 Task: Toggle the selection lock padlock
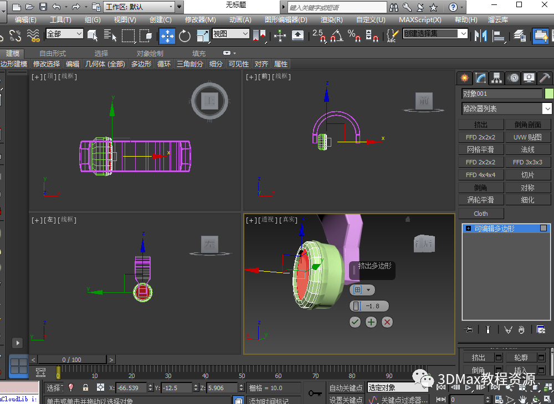85,388
